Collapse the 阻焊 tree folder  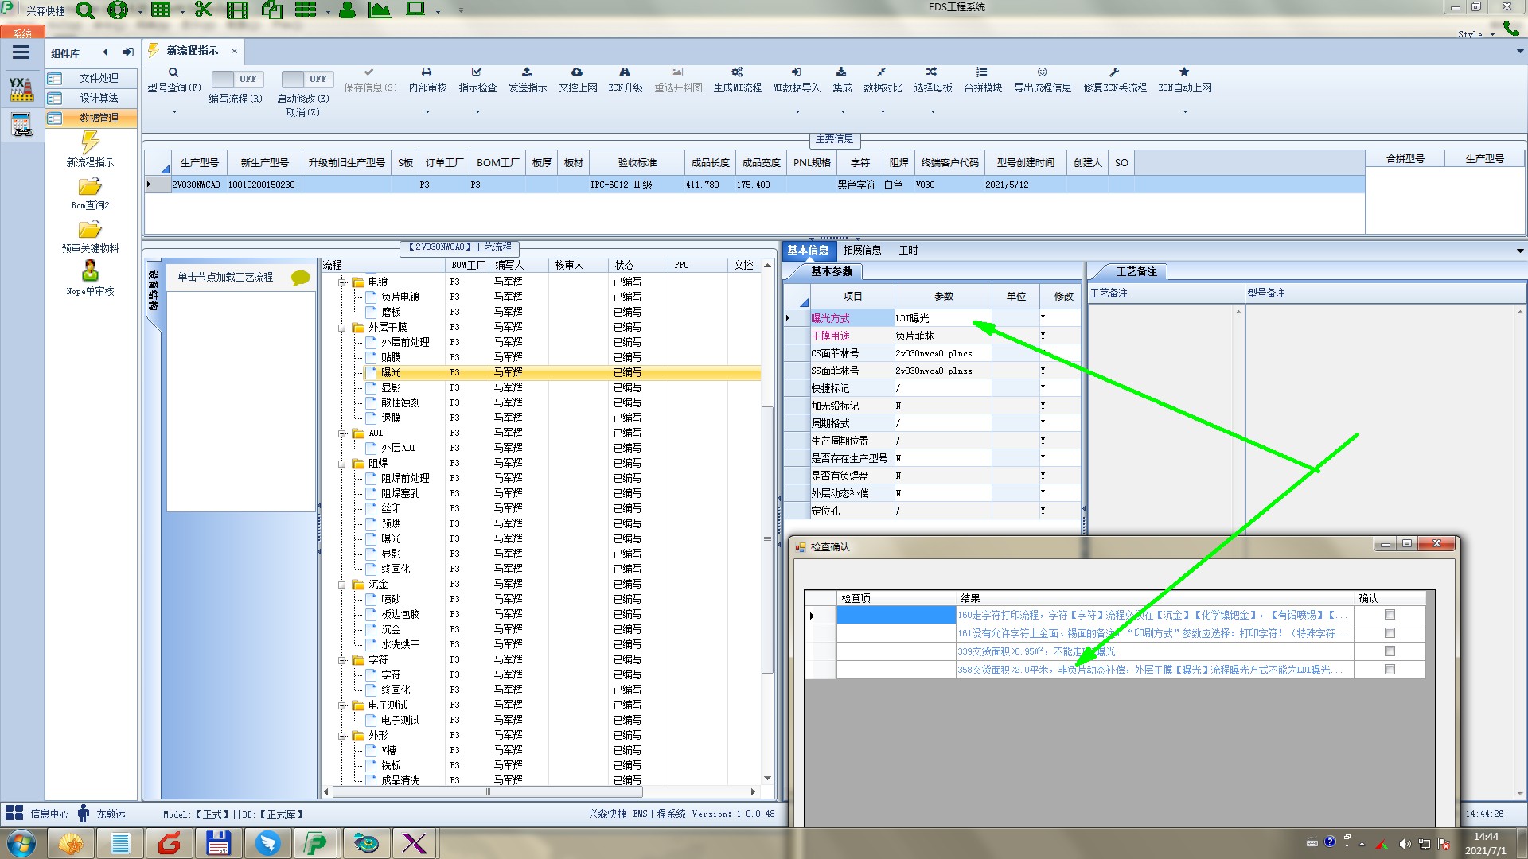pyautogui.click(x=343, y=464)
